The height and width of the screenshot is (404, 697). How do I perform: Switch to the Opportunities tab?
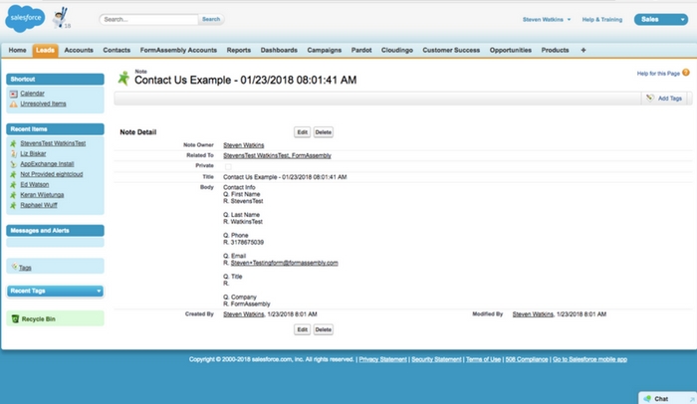(510, 50)
